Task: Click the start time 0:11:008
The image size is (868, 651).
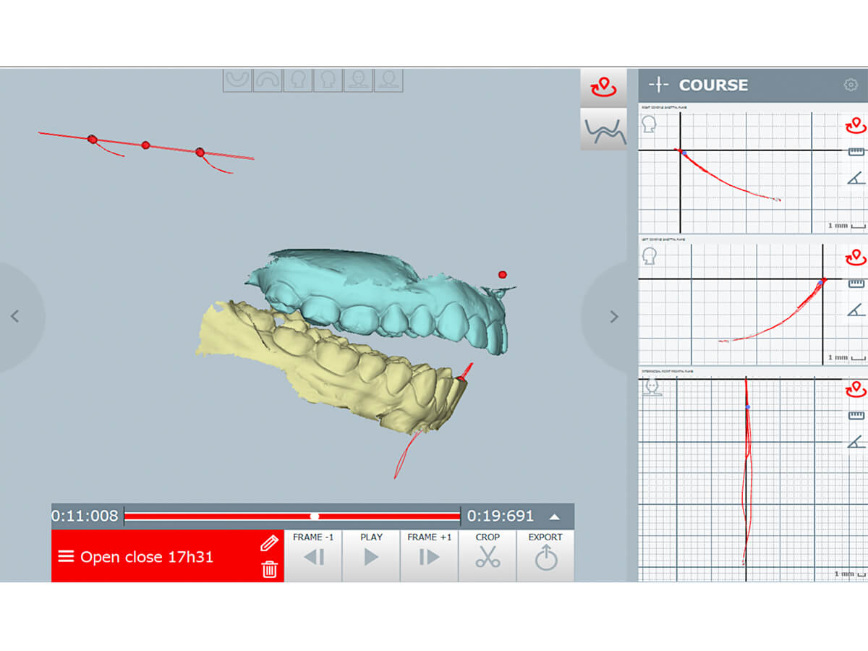Action: pos(85,516)
